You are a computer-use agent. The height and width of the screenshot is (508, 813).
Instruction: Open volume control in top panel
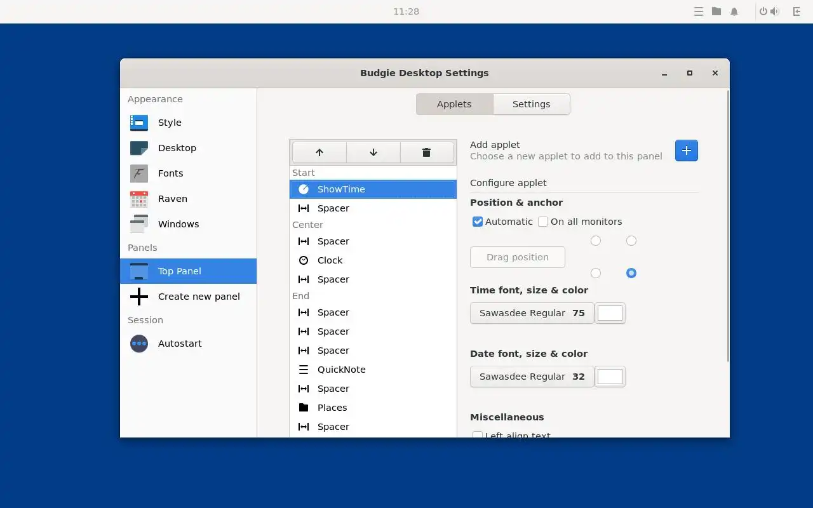click(x=775, y=11)
